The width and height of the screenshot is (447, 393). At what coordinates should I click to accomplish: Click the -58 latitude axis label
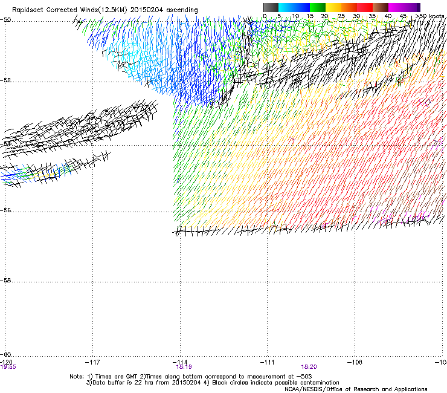5,281
